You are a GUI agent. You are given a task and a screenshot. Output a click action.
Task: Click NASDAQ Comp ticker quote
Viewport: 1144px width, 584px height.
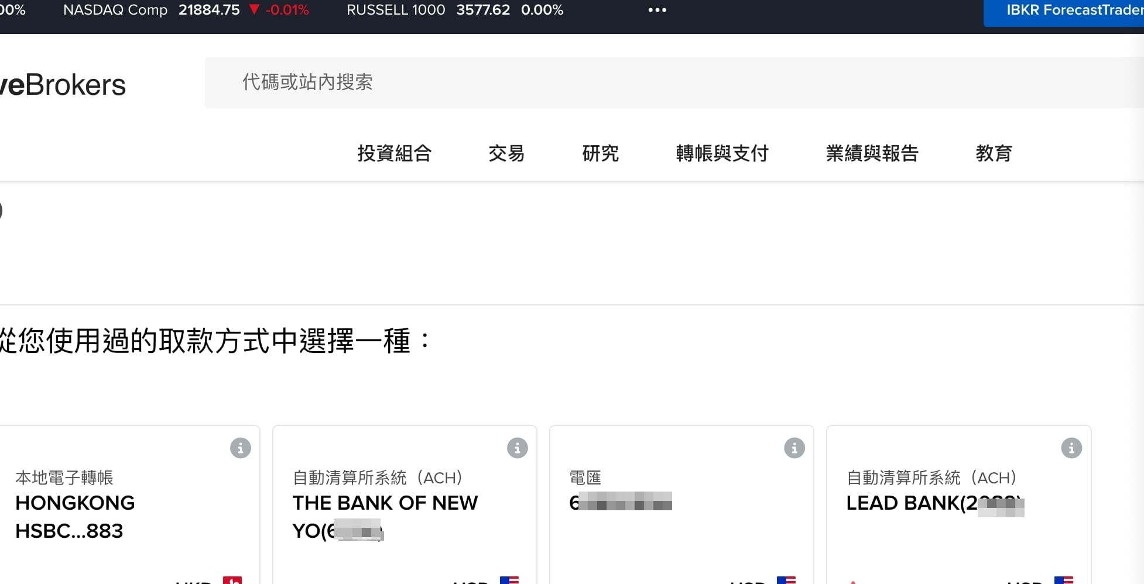(x=186, y=10)
